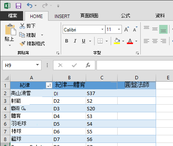The width and height of the screenshot is (173, 146).
Task: Toggle italic formatting
Action: tap(75, 41)
